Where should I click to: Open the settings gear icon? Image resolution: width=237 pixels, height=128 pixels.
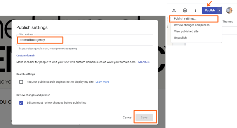pos(185,10)
